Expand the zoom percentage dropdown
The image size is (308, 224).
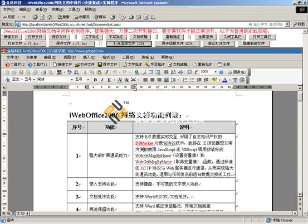tap(216, 72)
